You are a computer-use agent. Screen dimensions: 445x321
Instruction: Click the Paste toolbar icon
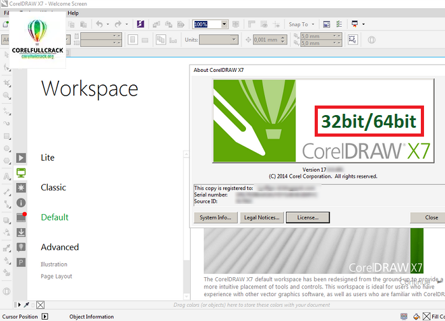point(83,24)
